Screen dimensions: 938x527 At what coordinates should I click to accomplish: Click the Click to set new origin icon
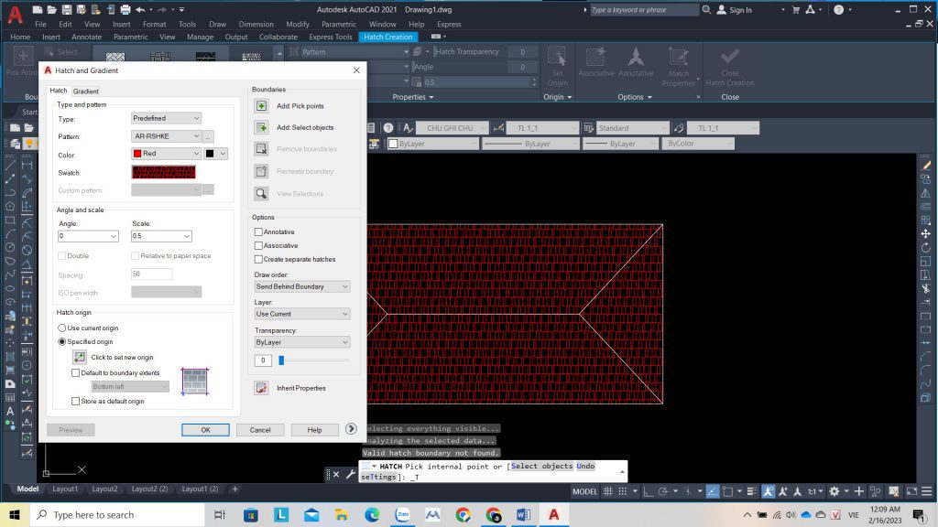coord(78,357)
